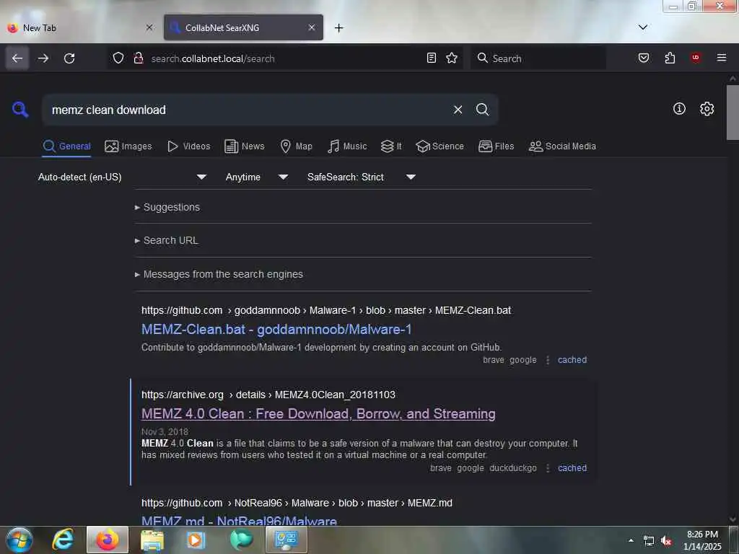The height and width of the screenshot is (554, 739).
Task: Open the options dots for MEMZ-Clean.bat result
Action: (548, 360)
